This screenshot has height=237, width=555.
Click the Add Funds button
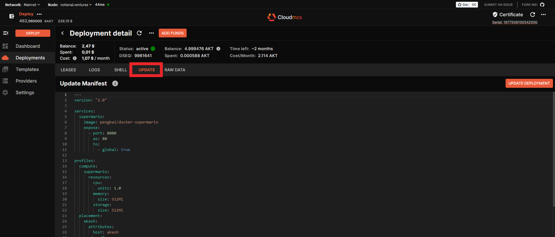coord(172,33)
